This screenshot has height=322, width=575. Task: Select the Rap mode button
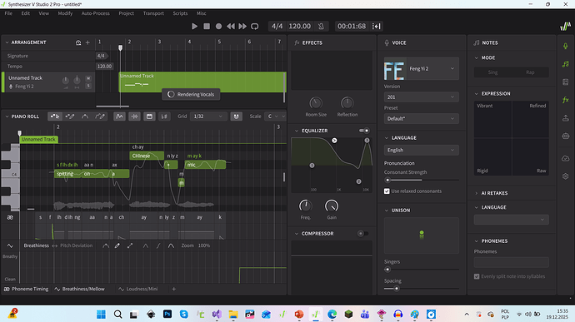(530, 72)
